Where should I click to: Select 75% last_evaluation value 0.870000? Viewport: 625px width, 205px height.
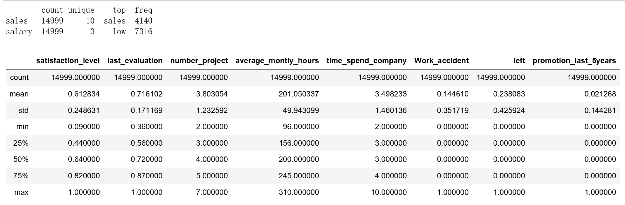[147, 176]
